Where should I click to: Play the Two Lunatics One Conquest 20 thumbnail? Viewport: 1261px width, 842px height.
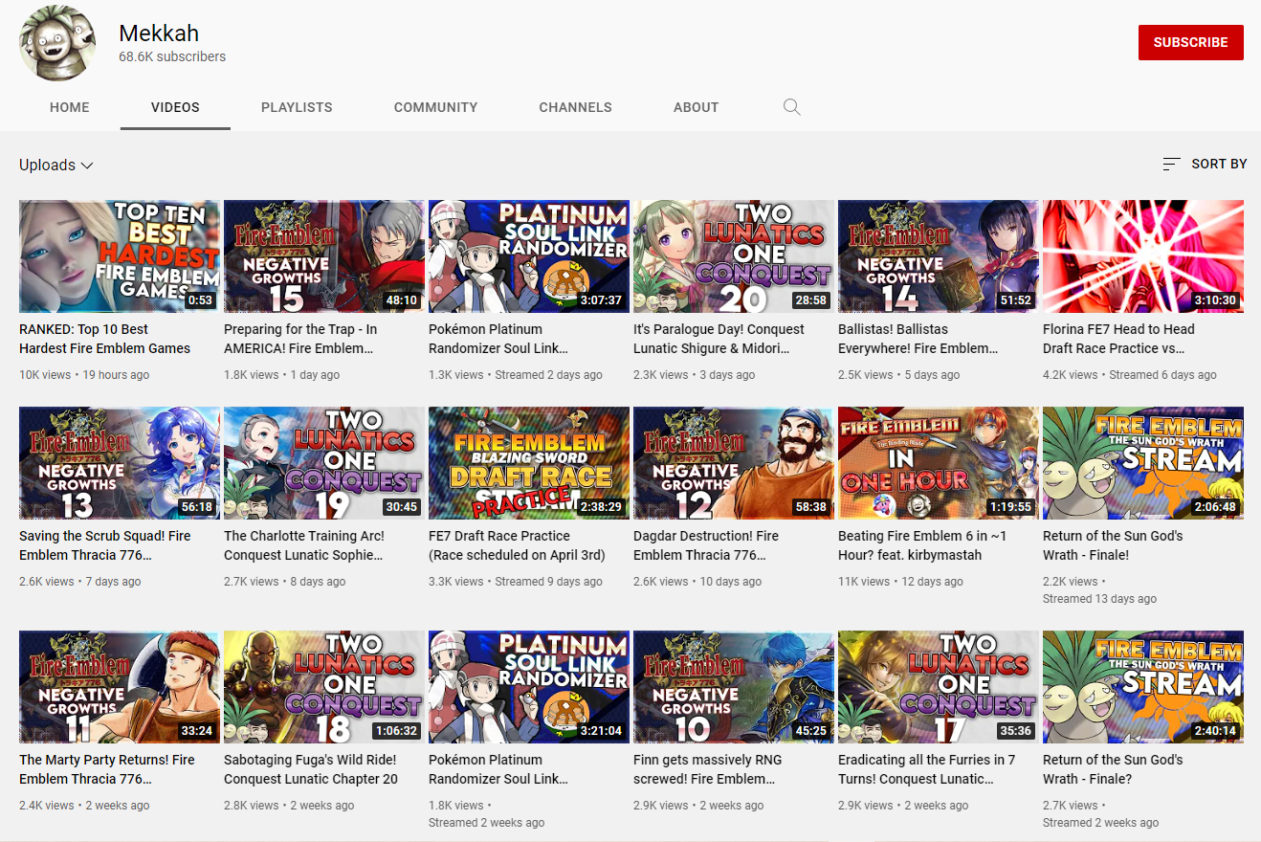pyautogui.click(x=734, y=256)
